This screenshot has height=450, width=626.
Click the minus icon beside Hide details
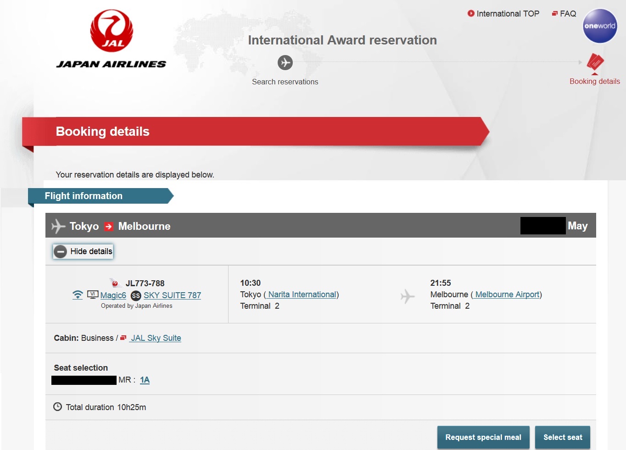[x=60, y=251]
